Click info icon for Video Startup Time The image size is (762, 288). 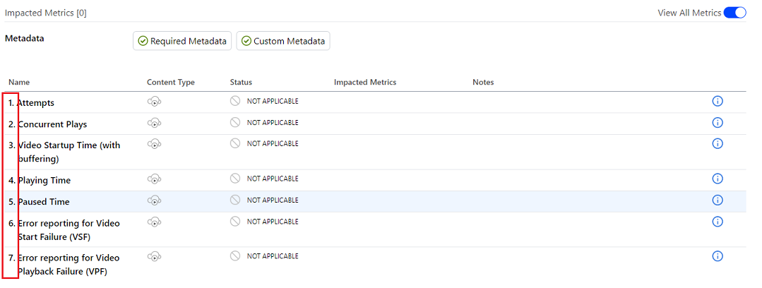[x=718, y=144]
